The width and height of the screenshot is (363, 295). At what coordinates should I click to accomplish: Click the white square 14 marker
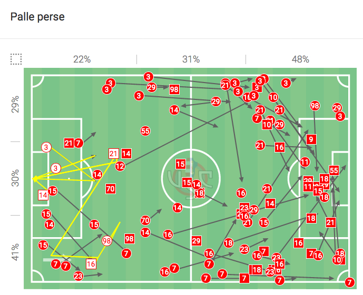[43, 195]
